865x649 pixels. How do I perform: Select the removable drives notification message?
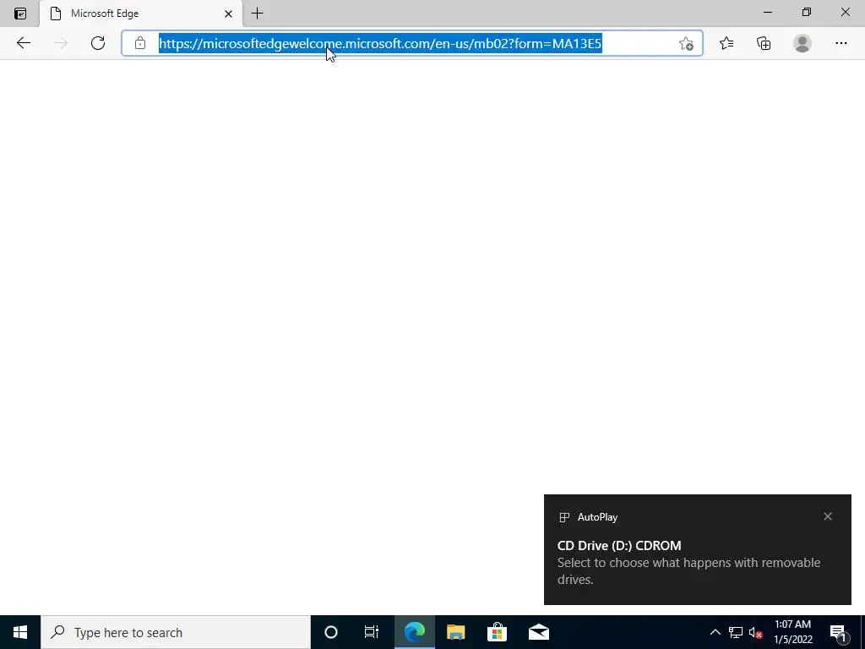[x=688, y=570]
